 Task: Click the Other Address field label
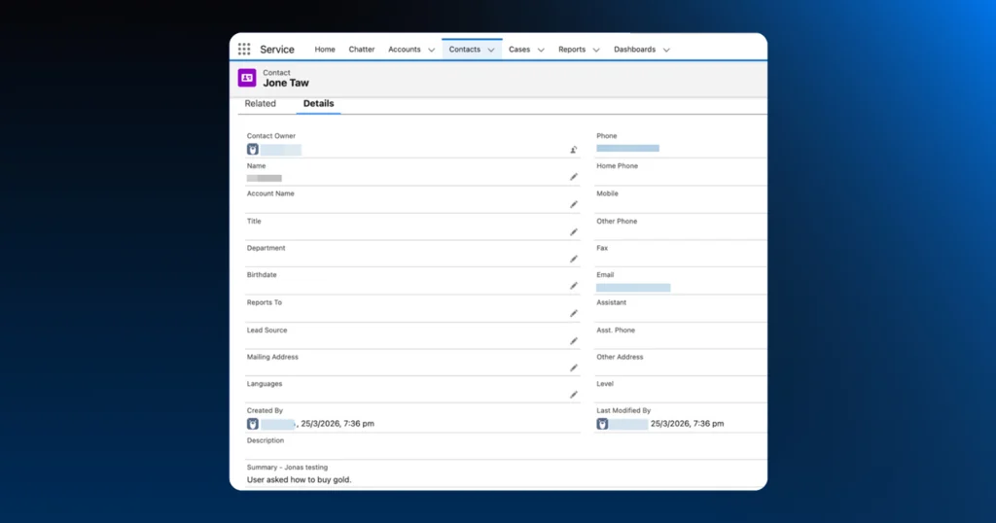point(620,358)
